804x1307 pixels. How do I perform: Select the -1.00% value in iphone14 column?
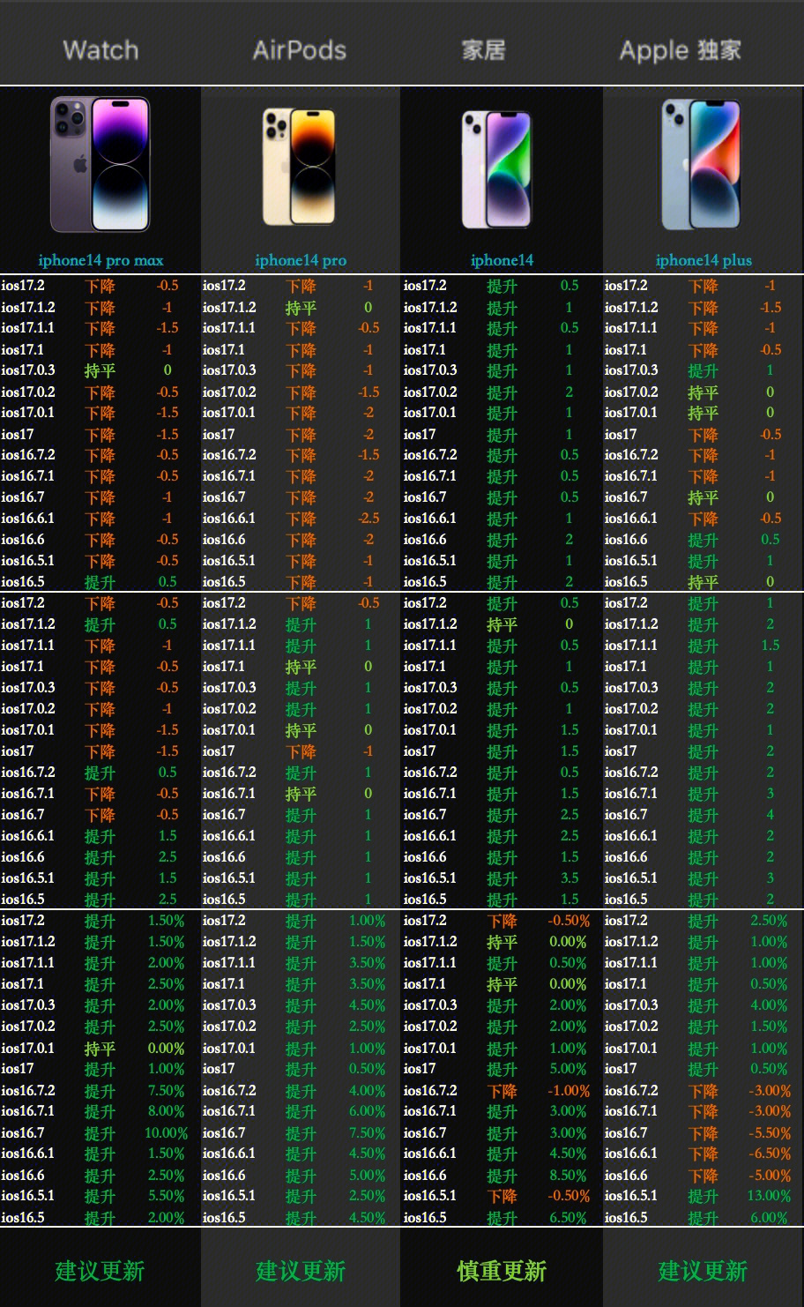tap(569, 1090)
